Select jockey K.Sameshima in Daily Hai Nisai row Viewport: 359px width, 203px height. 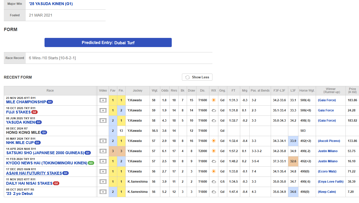point(138,182)
